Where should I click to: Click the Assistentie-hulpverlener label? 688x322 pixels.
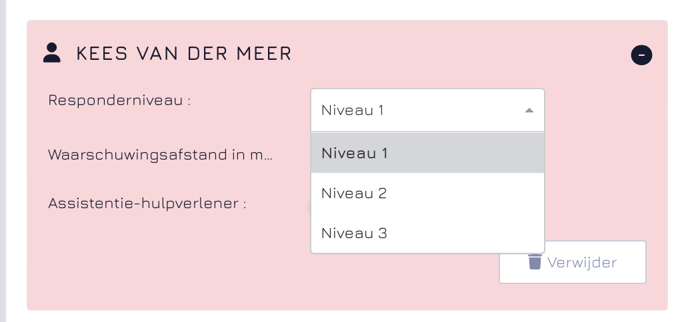(147, 203)
